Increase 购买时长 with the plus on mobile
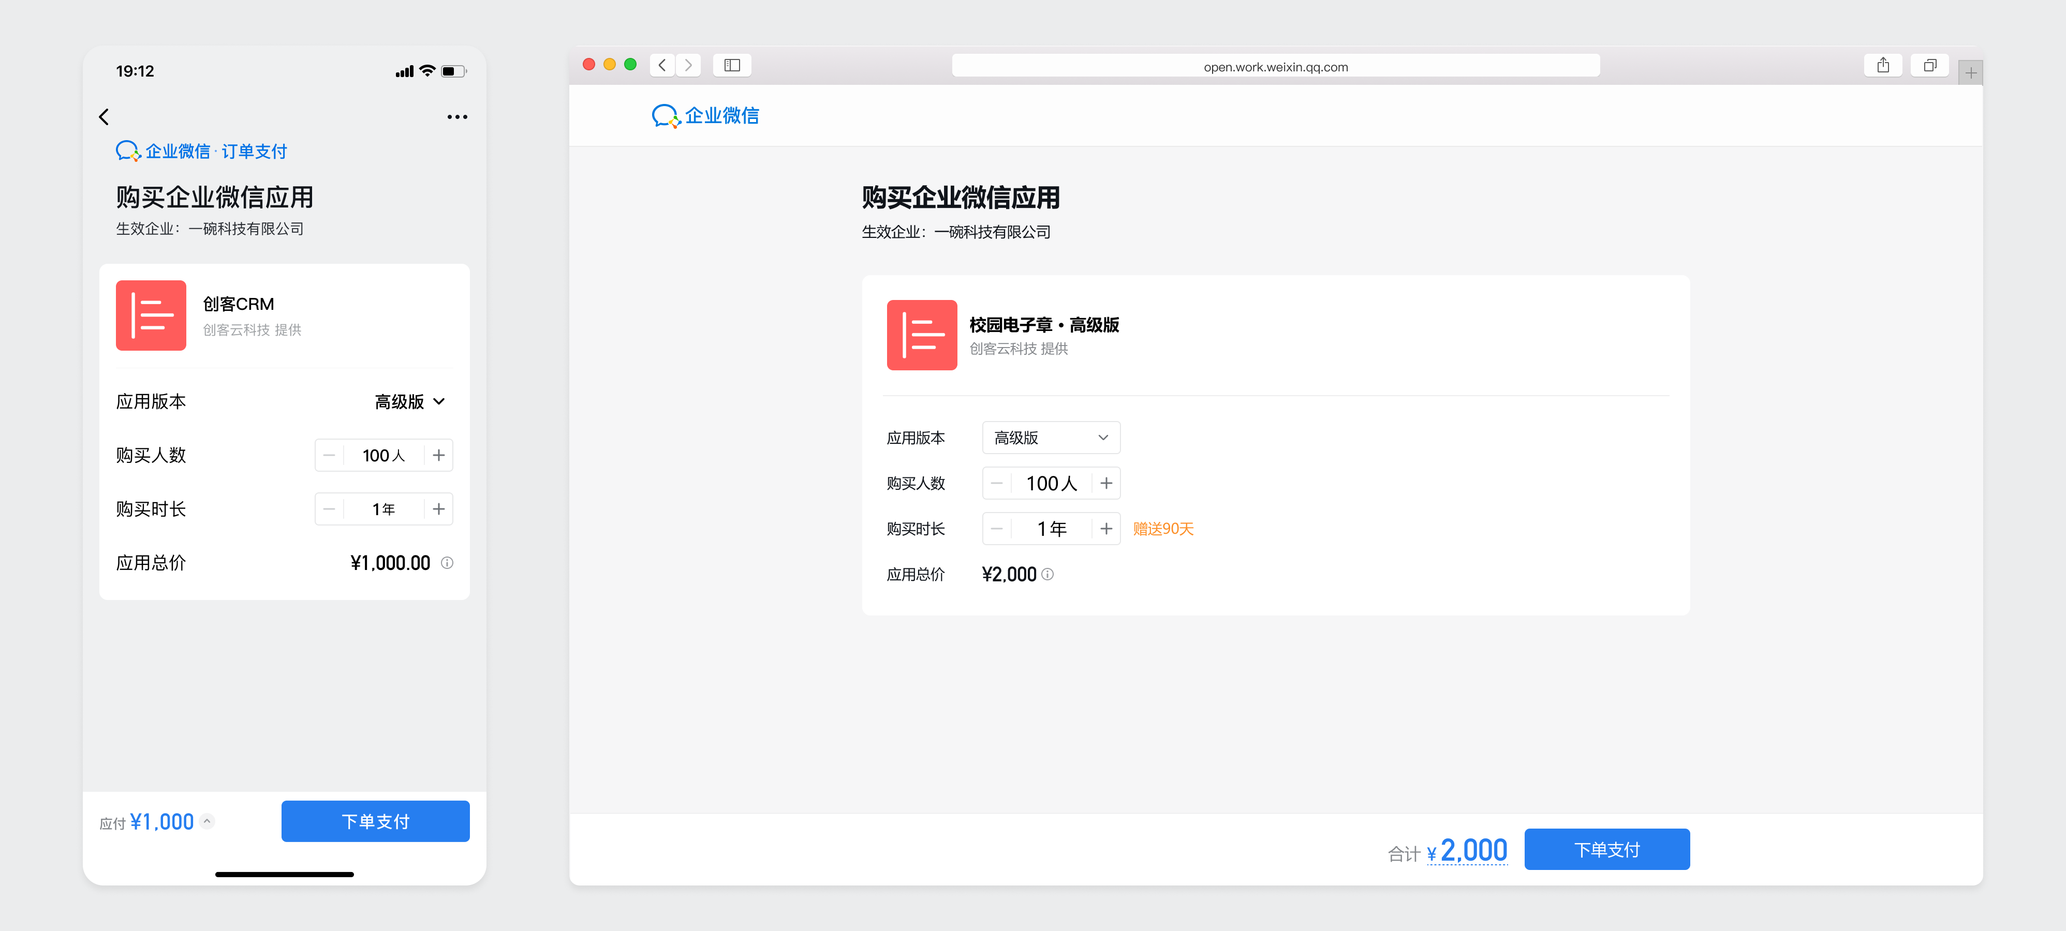The image size is (2066, 931). click(x=439, y=509)
